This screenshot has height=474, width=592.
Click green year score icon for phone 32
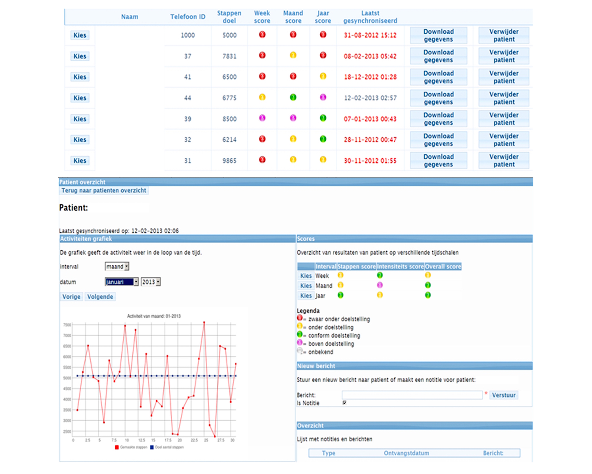tap(323, 139)
